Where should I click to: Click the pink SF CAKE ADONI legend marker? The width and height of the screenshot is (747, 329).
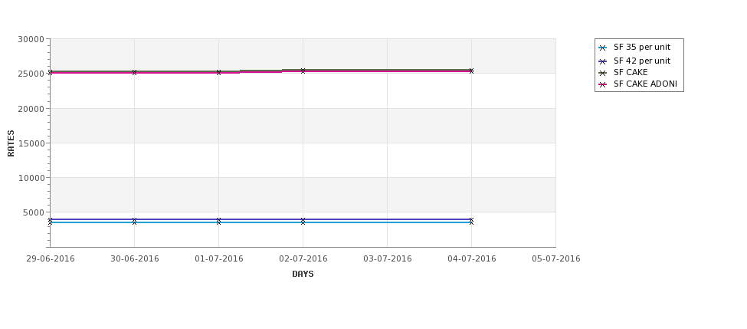(x=603, y=84)
